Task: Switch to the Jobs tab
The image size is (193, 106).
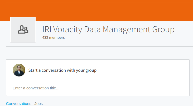Action: pyautogui.click(x=38, y=104)
